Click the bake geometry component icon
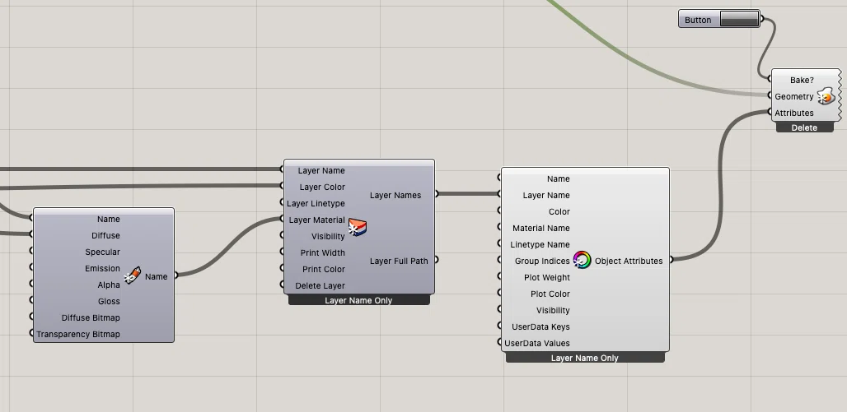This screenshot has width=847, height=412. (x=826, y=96)
